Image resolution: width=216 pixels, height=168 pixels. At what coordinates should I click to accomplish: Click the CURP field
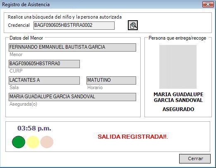[x=44, y=64]
